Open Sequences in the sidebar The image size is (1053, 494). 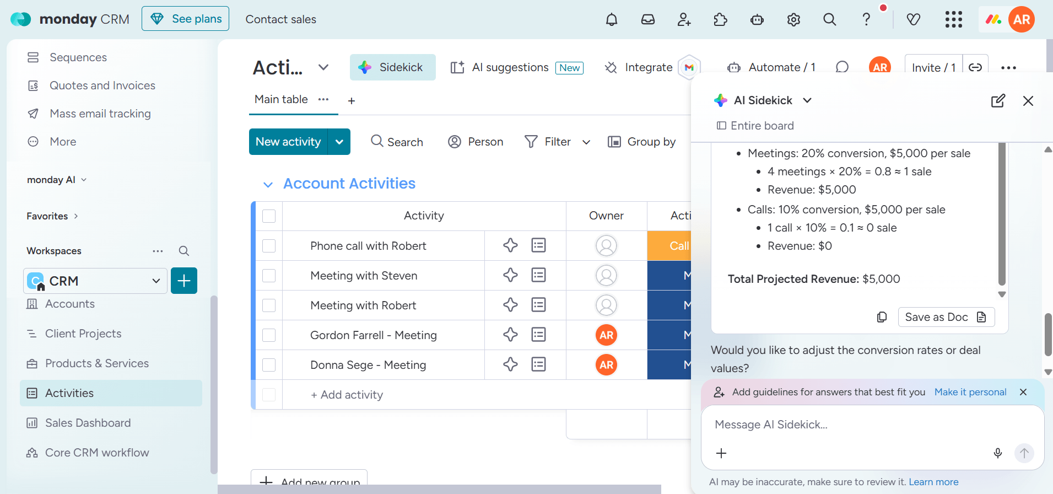click(78, 57)
